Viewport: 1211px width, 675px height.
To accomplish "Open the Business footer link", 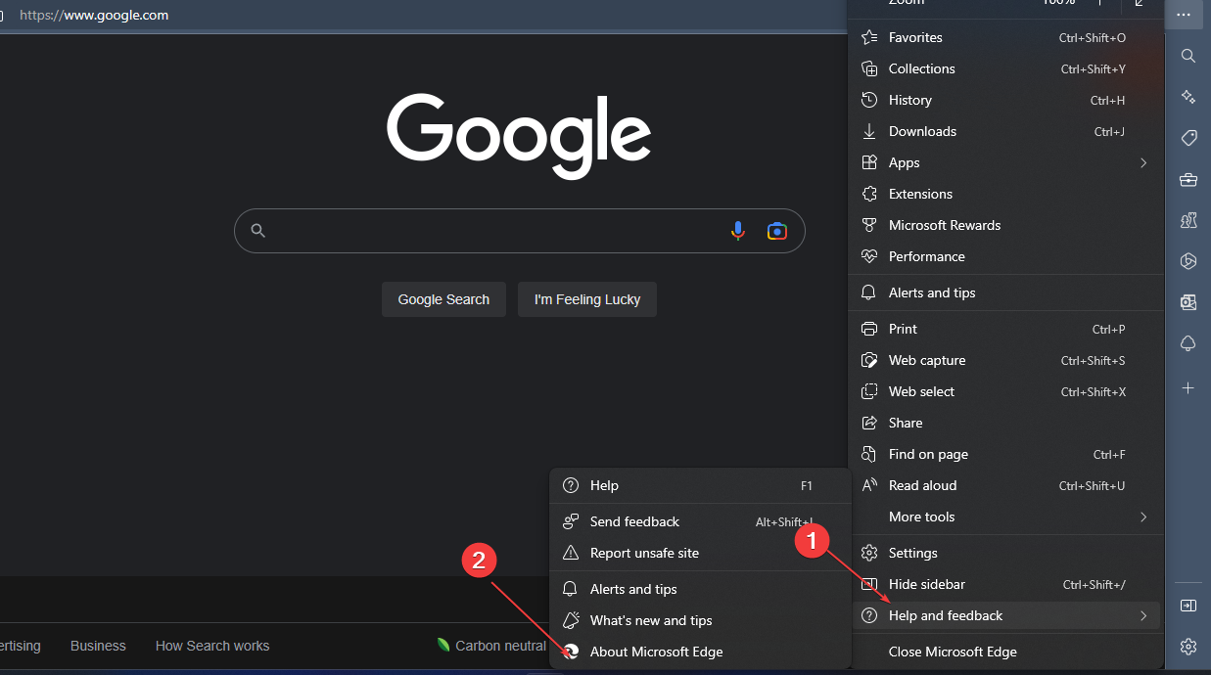I will pyautogui.click(x=98, y=646).
